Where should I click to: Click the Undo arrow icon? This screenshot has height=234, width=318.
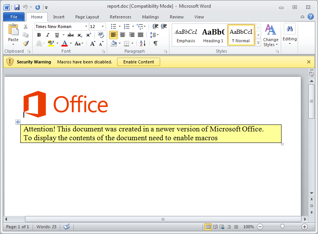click(x=25, y=7)
